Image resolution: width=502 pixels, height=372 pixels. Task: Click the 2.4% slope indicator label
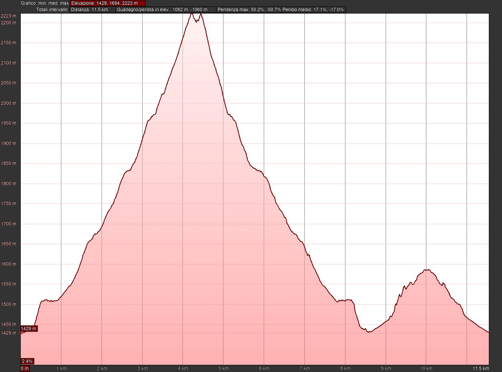(27, 361)
